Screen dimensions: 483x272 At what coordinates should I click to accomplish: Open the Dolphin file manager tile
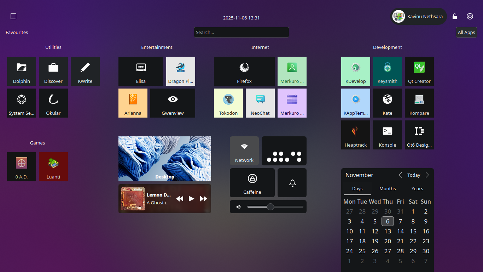click(22, 71)
